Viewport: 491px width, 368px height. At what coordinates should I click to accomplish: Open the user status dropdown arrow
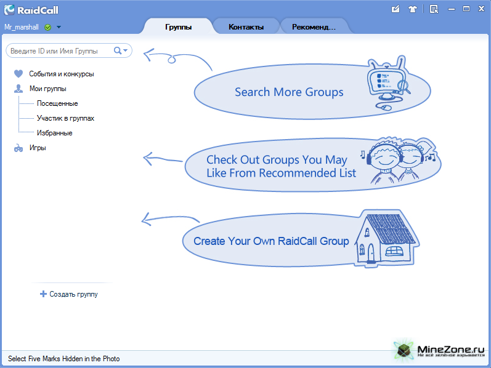click(59, 27)
